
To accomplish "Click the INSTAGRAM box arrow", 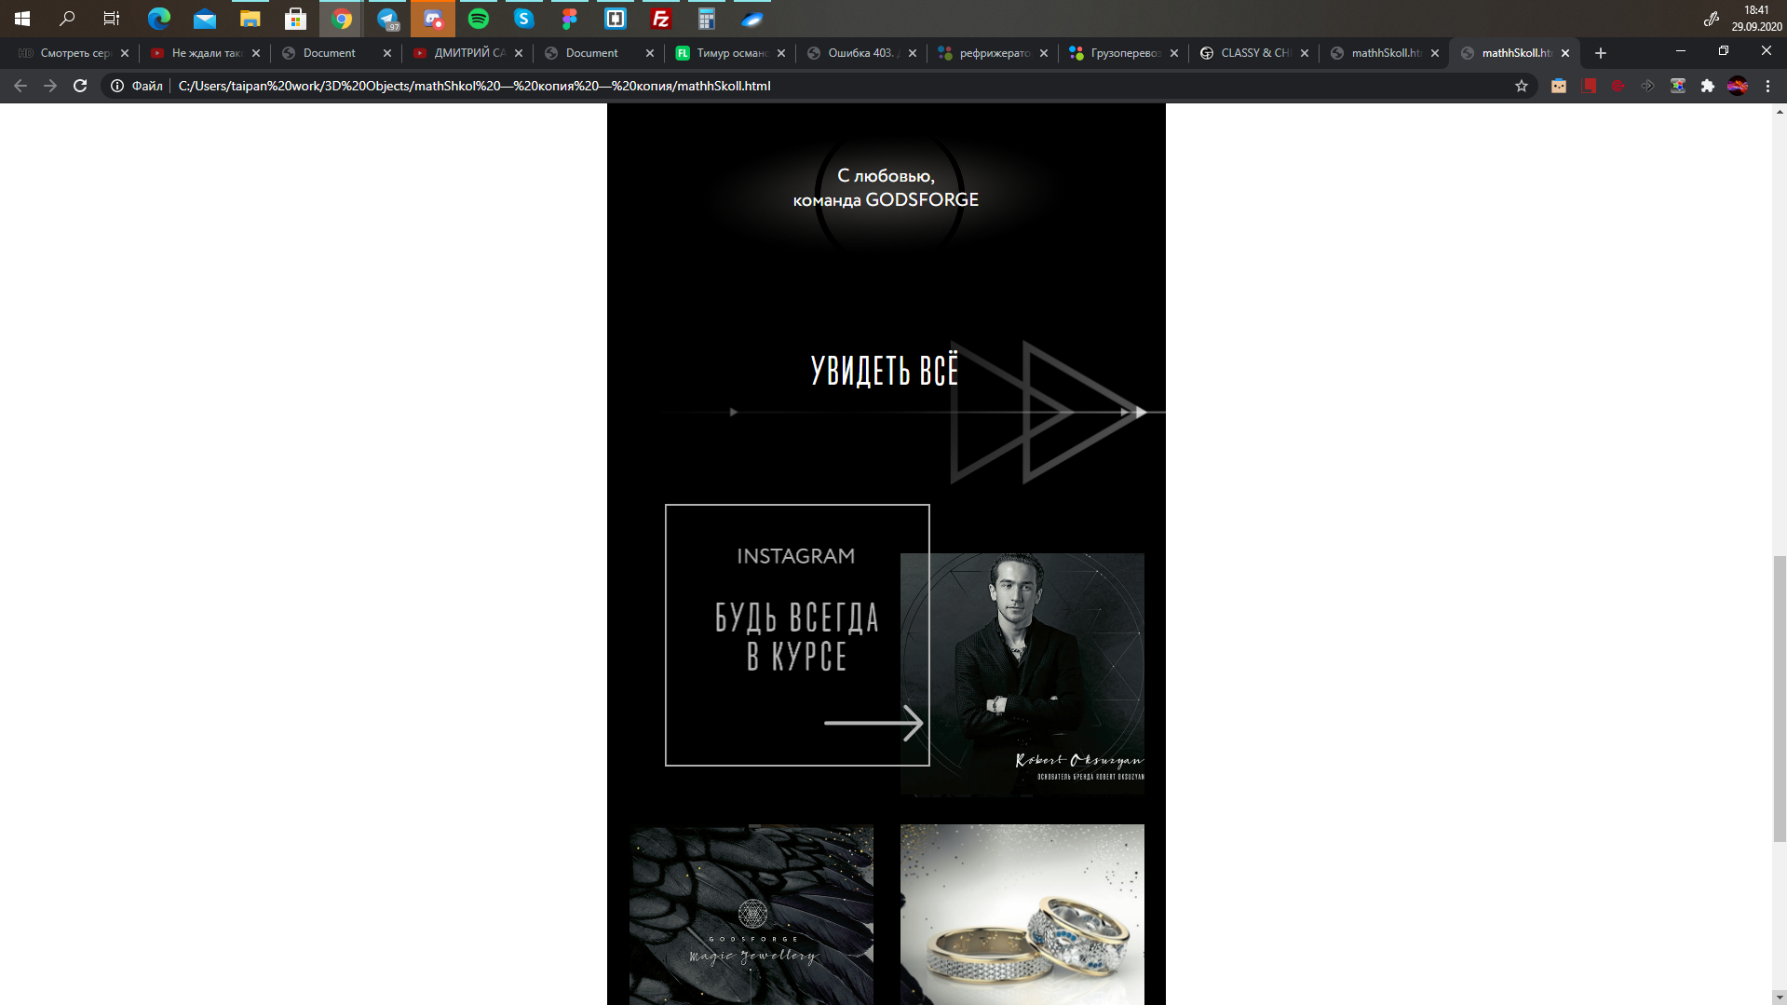I will 873,723.
